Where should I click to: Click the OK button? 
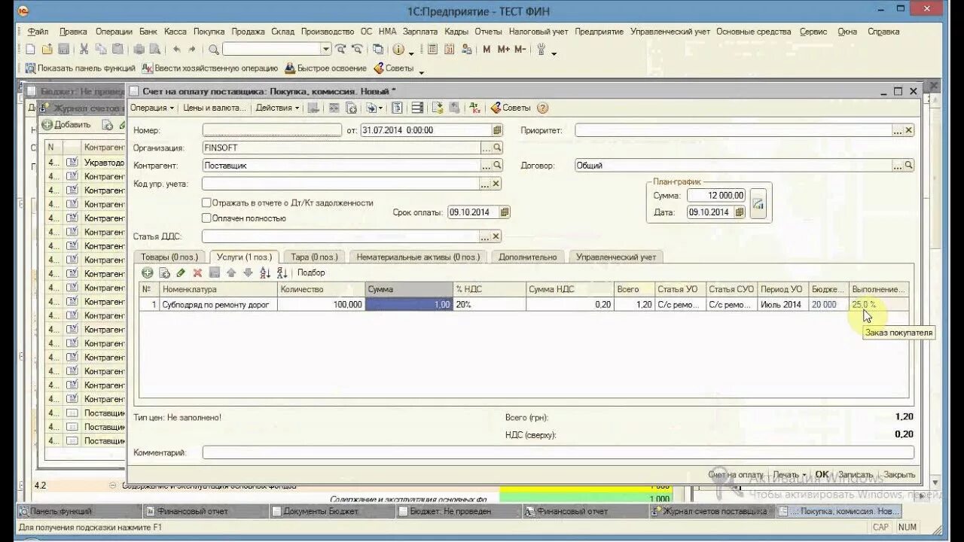(x=822, y=475)
